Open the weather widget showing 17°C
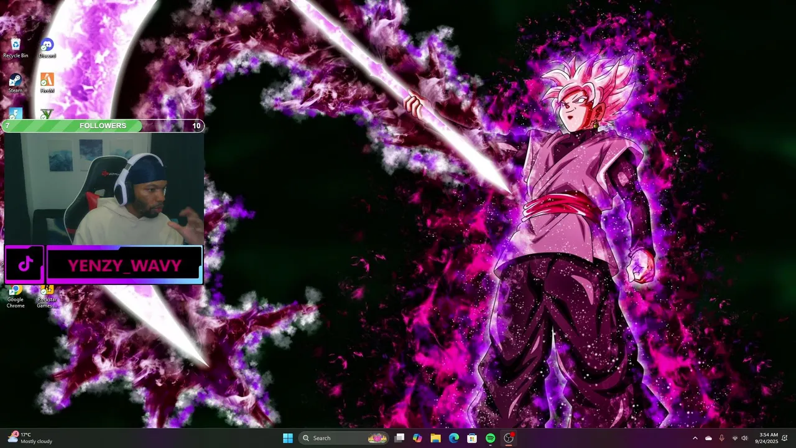796x448 pixels. point(31,438)
